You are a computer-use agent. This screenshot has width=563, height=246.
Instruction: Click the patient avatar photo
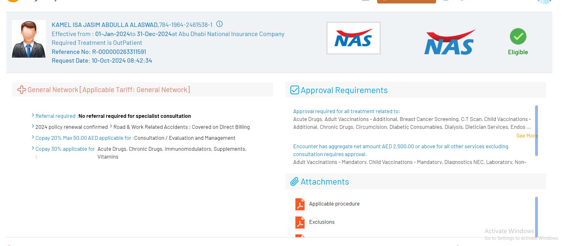(x=29, y=39)
